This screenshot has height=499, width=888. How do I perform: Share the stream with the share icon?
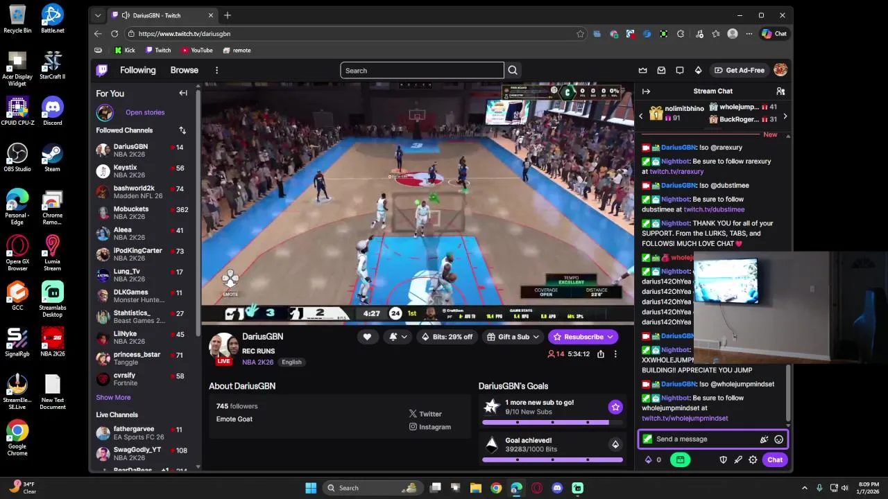pos(601,354)
